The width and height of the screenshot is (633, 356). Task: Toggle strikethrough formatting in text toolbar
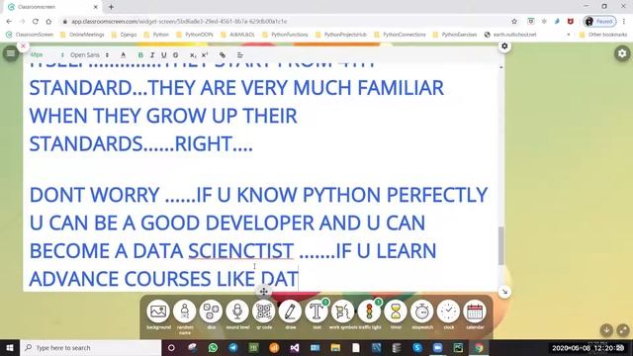click(x=176, y=55)
